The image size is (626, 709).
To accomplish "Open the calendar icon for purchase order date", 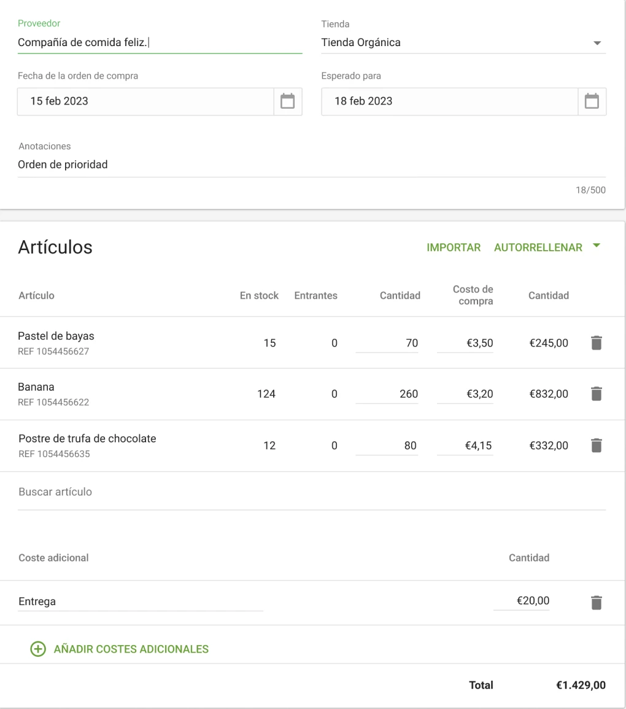I will pos(287,101).
